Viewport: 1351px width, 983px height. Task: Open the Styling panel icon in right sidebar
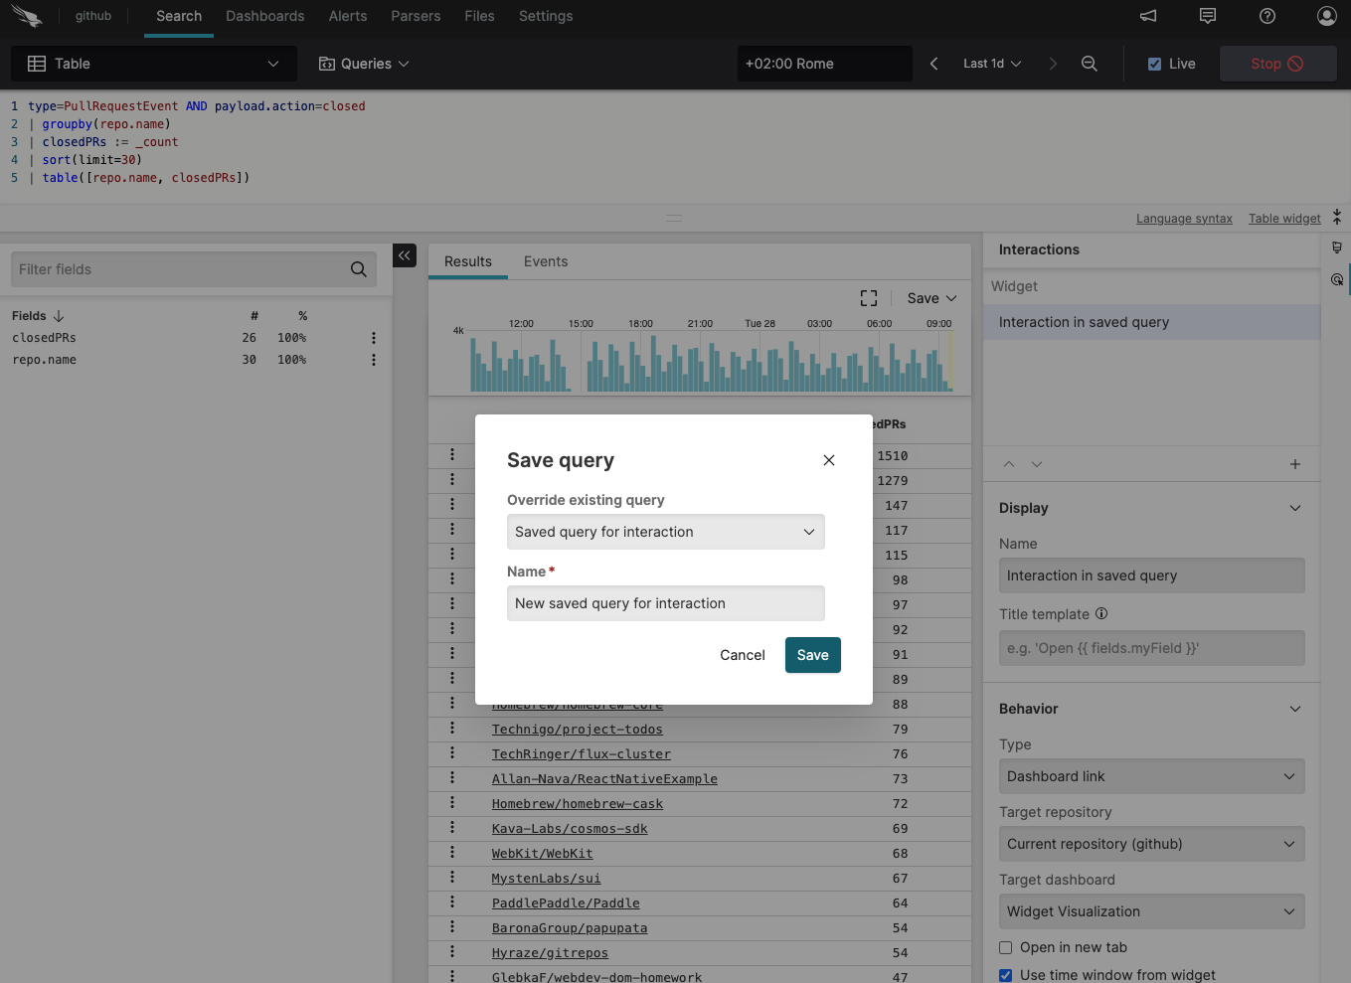click(1337, 247)
